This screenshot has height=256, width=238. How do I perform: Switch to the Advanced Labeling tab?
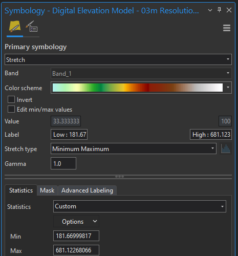(x=87, y=190)
